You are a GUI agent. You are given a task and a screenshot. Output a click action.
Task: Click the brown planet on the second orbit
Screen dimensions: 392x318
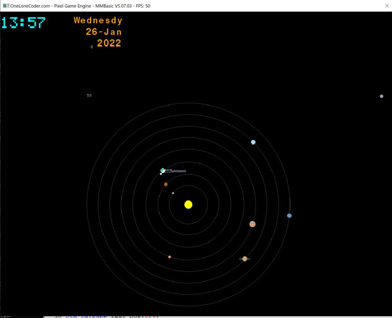click(x=166, y=184)
